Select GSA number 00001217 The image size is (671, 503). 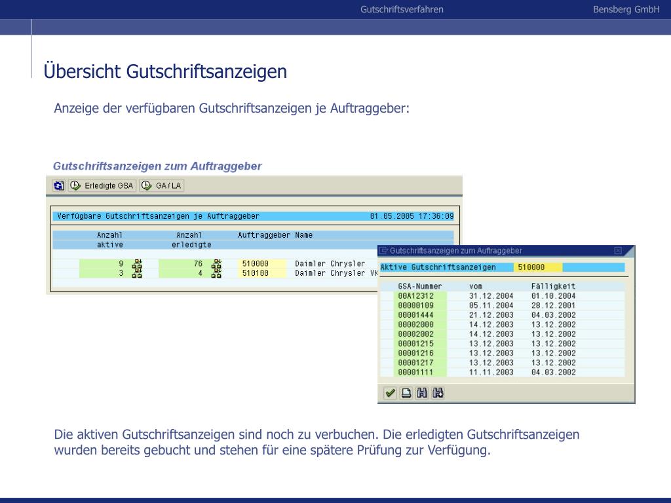click(415, 363)
